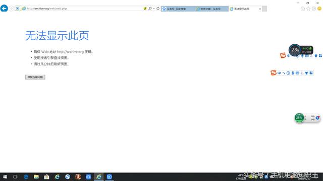Open a new tab with the blank tab button

pos(264,9)
